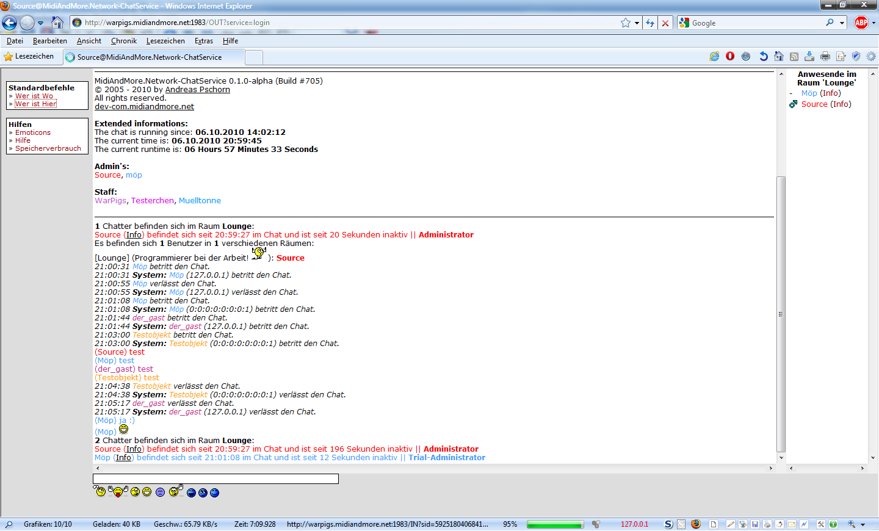
Task: Expand the Google search engine dropdown
Action: tap(842, 23)
